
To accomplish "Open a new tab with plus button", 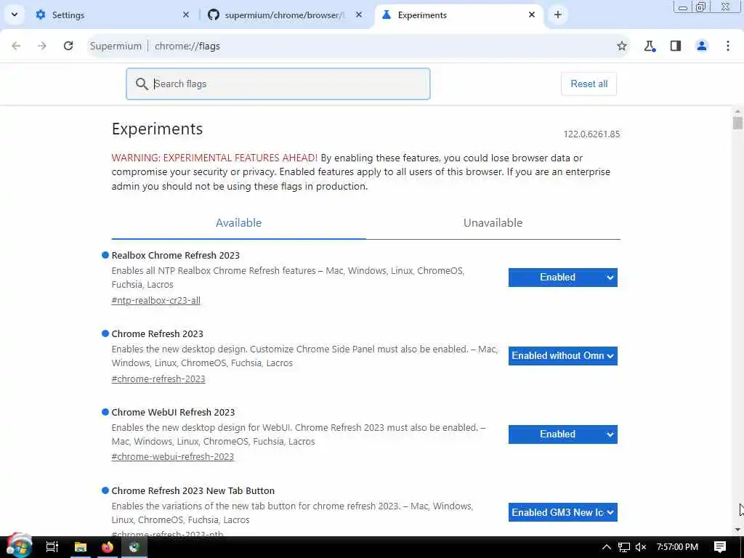I will pos(558,15).
